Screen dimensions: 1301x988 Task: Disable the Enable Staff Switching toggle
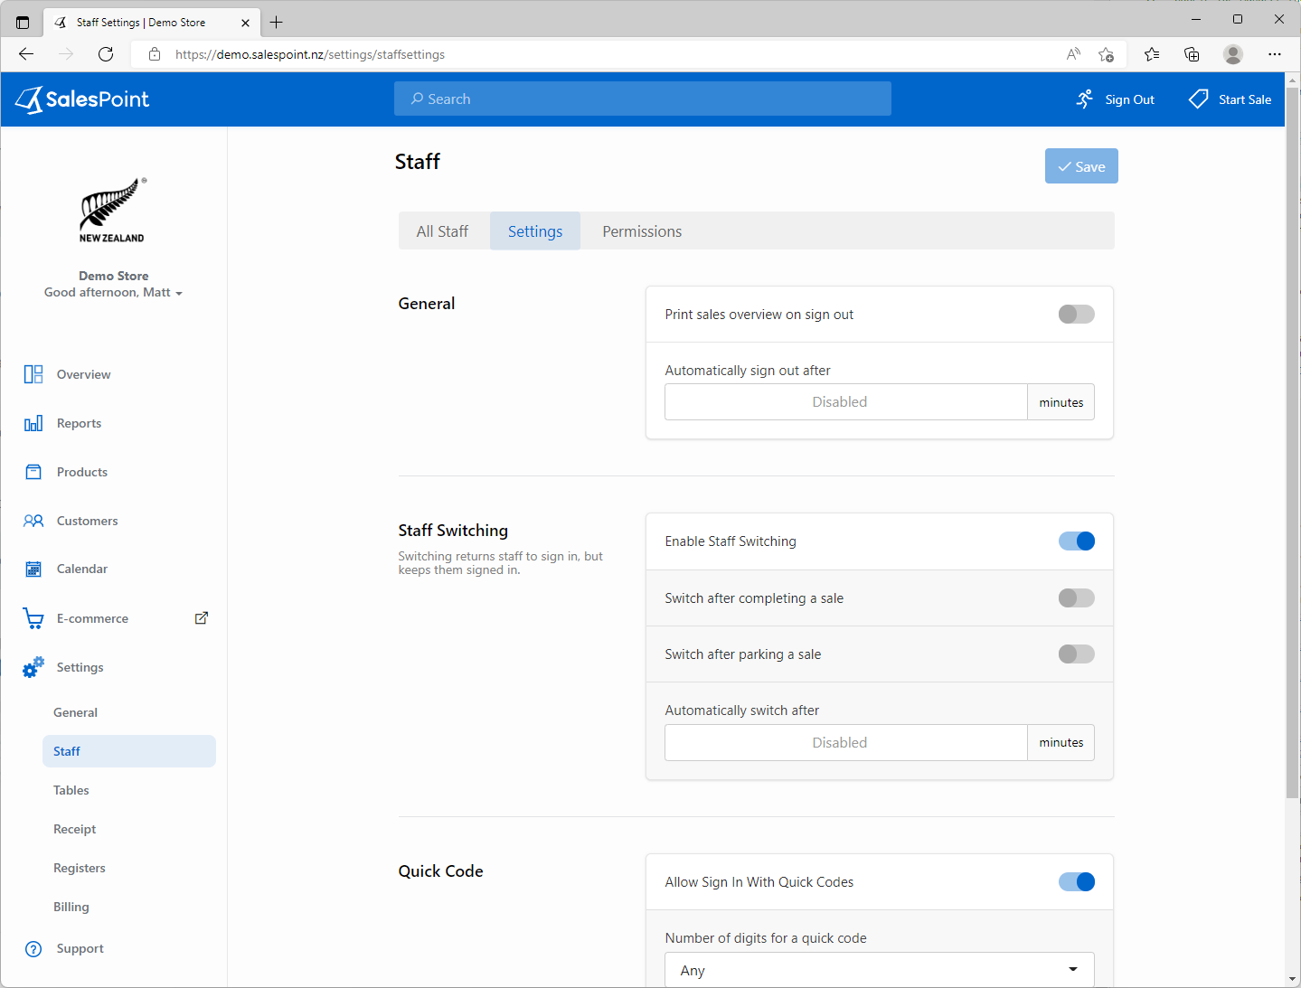click(x=1076, y=541)
